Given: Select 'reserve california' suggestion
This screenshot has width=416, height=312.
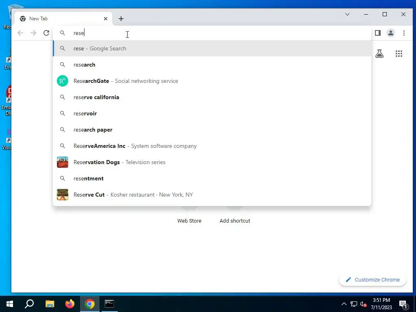Looking at the screenshot, I should point(212,97).
